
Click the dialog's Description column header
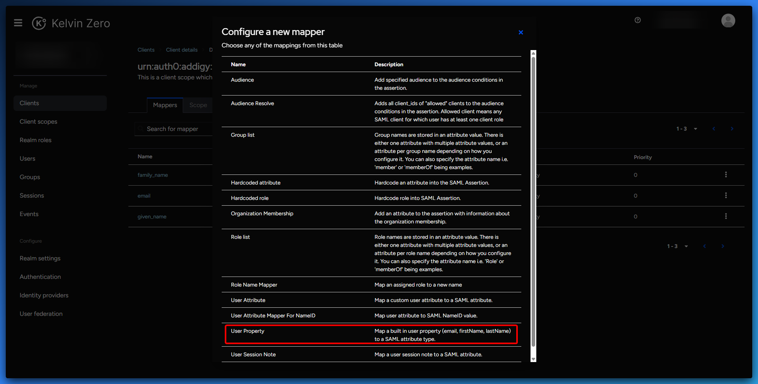(x=389, y=64)
